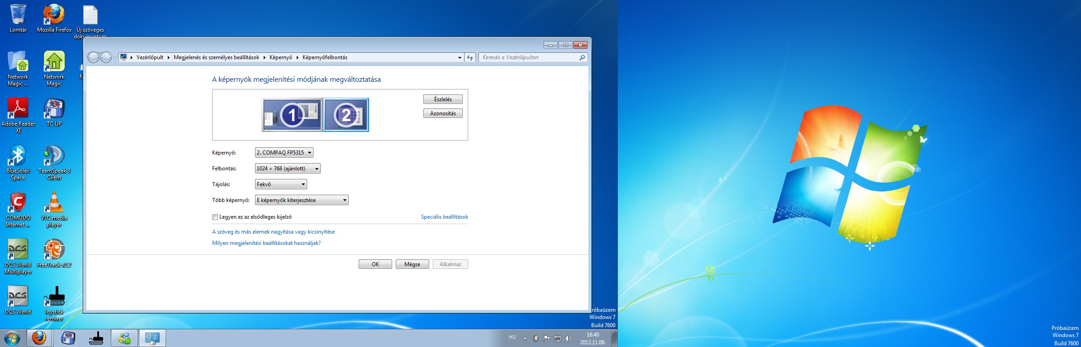The height and width of the screenshot is (347, 1081).
Task: Open the Több képernyő dropdown
Action: (302, 200)
